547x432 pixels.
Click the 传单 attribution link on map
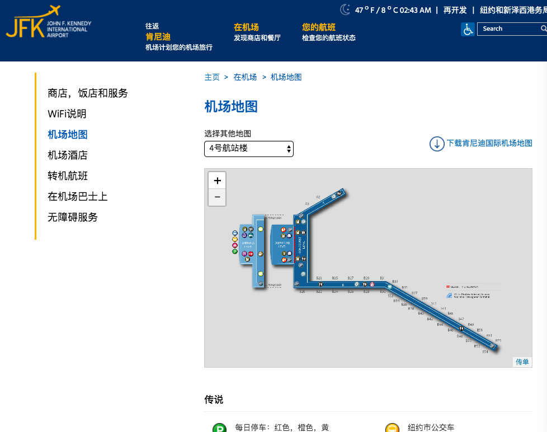(x=522, y=362)
